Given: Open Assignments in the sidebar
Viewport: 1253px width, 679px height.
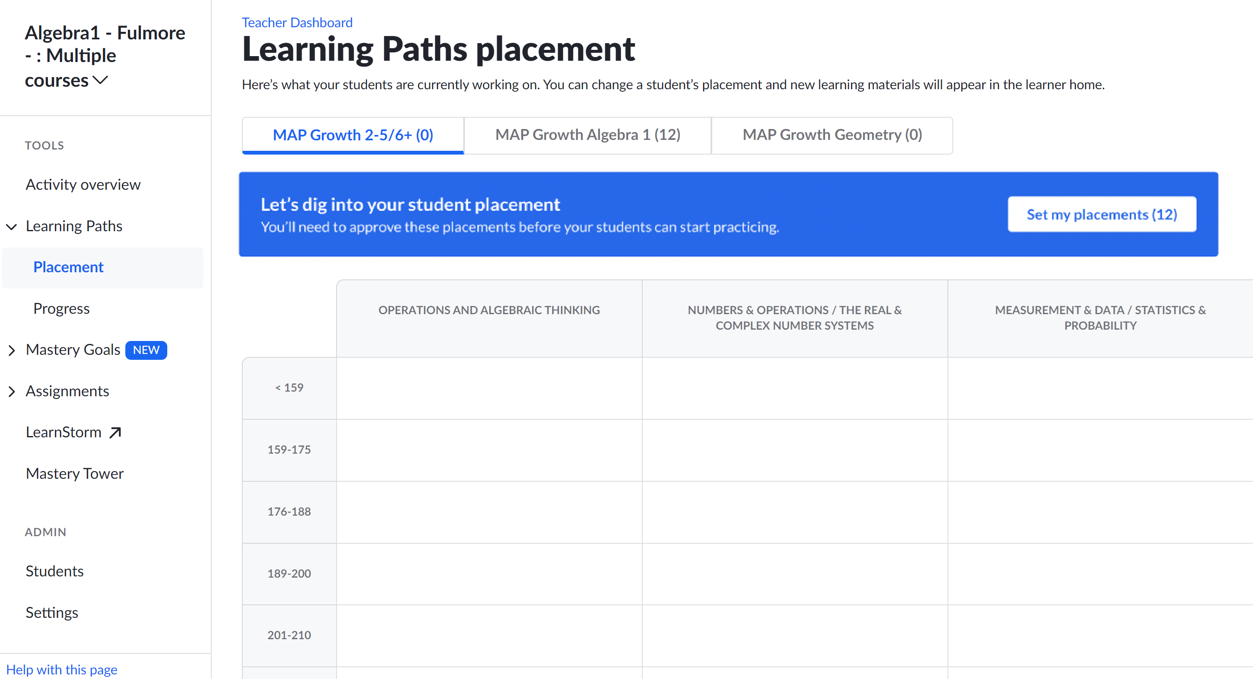Looking at the screenshot, I should [67, 391].
